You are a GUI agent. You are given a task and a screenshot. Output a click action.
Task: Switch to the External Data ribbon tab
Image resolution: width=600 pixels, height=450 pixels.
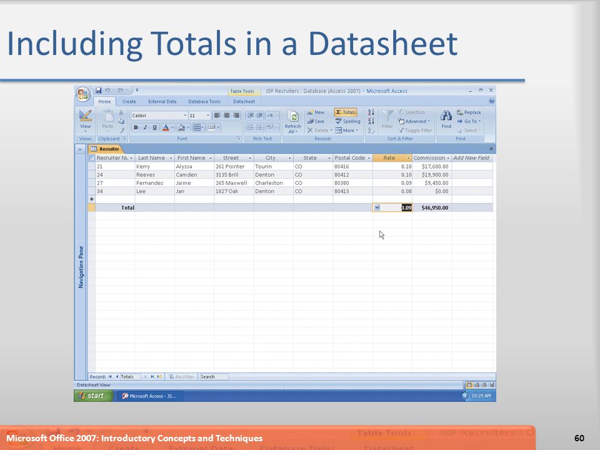[x=162, y=102]
